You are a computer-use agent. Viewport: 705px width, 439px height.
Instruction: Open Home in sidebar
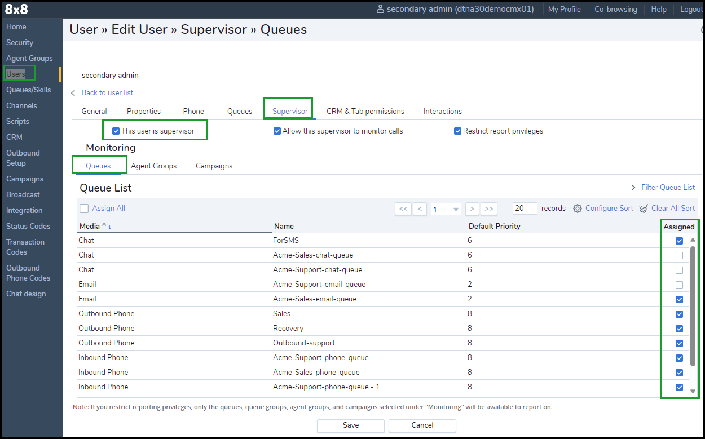(16, 26)
